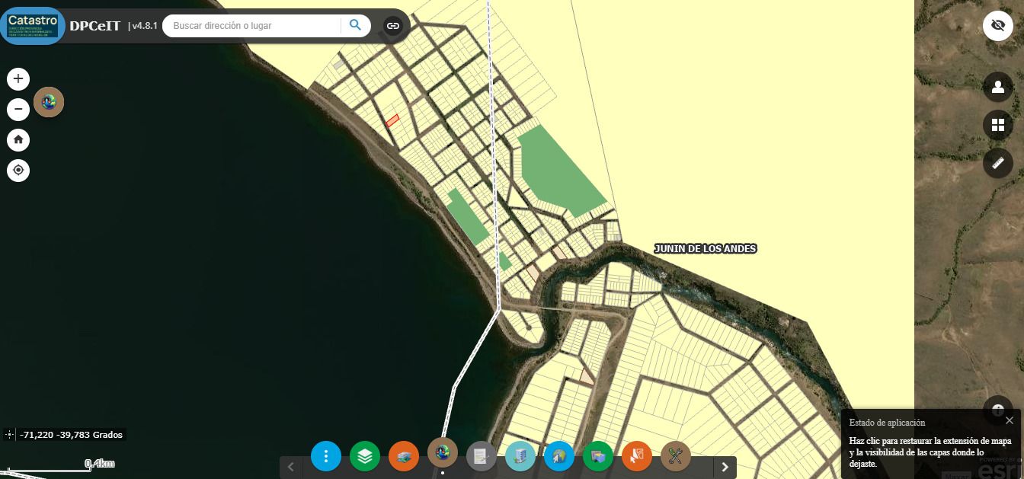This screenshot has height=479, width=1024.
Task: Click the three-dots more options button
Action: click(x=326, y=456)
